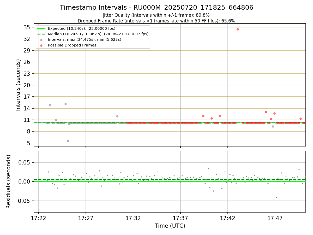Click the 'Jitter Quality' subtitle line
This screenshot has height=235, width=313.
pos(156,15)
